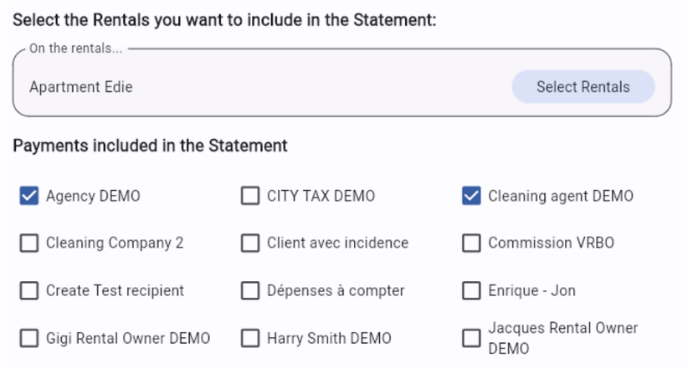Check the Jacques Rental Owner DEMO box
Image resolution: width=693 pixels, height=389 pixels.
pyautogui.click(x=471, y=339)
